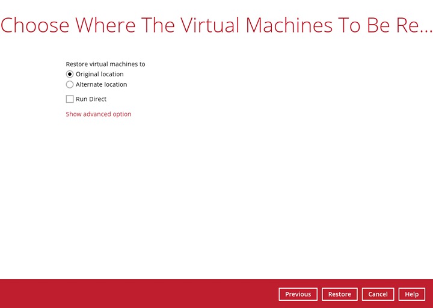
Task: Open the Show advanced option link
Action: click(x=99, y=114)
